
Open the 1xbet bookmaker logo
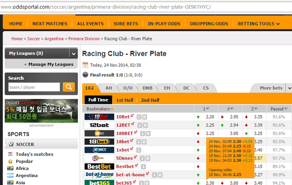[x=99, y=150]
